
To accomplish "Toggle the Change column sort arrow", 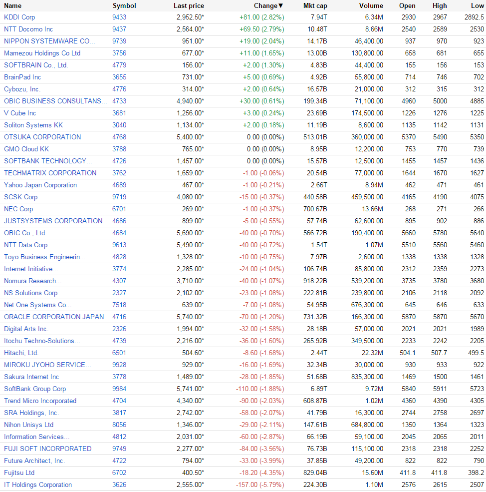I will pos(280,5).
